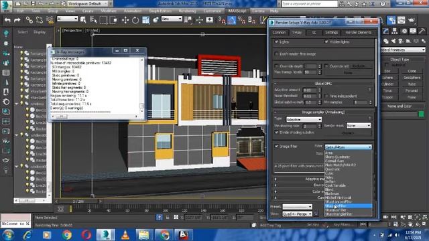429x241 pixels.
Task: Open the Standard Primitives category dropdown
Action: [403, 50]
